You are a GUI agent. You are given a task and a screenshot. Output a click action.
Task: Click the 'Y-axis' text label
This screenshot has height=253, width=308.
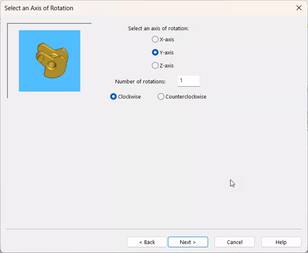click(167, 52)
